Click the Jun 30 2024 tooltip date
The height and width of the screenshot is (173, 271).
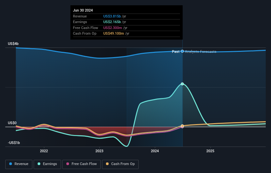[83, 10]
